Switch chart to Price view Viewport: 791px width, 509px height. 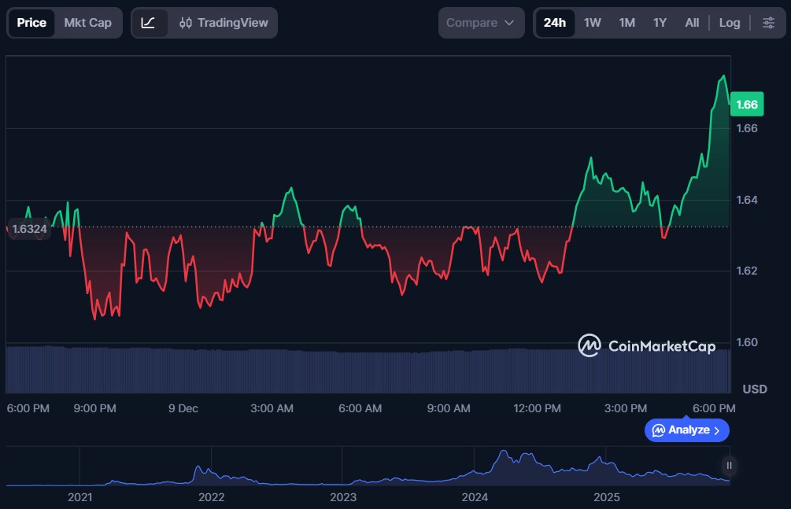31,23
